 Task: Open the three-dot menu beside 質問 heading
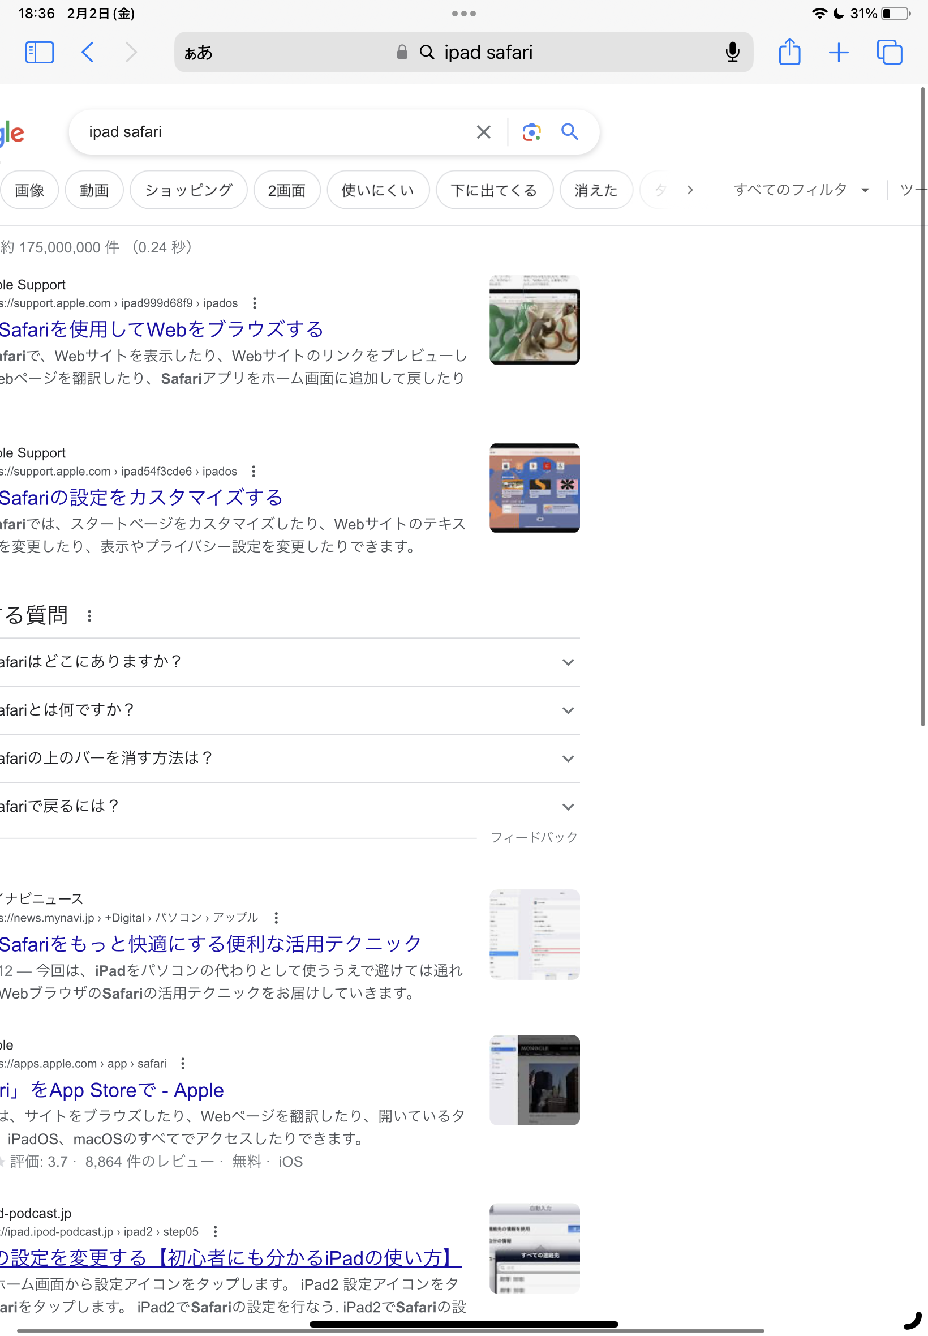pyautogui.click(x=89, y=616)
